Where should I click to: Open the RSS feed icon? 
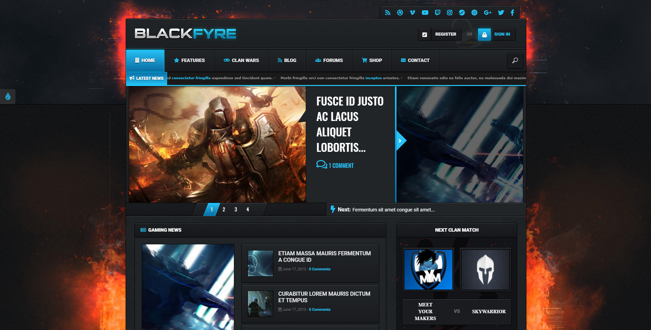coord(388,13)
